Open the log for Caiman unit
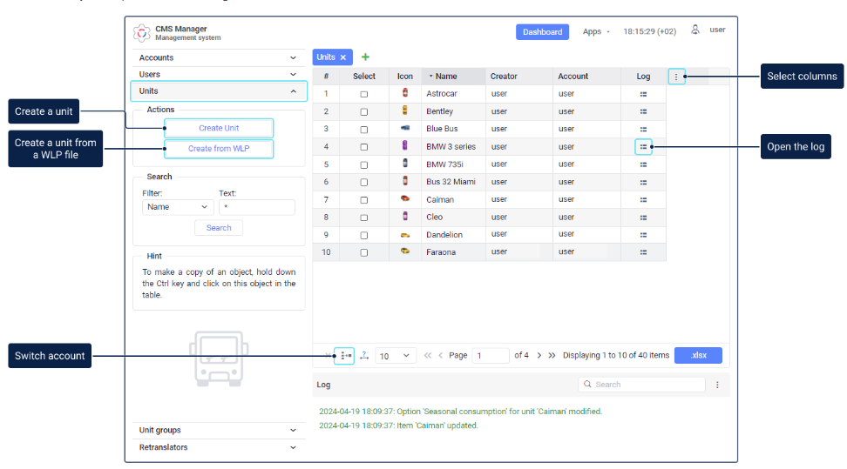847x469 pixels. coord(643,199)
